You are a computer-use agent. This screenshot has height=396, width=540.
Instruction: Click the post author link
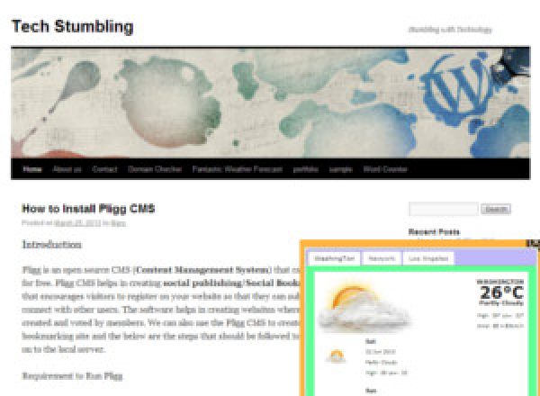118,223
